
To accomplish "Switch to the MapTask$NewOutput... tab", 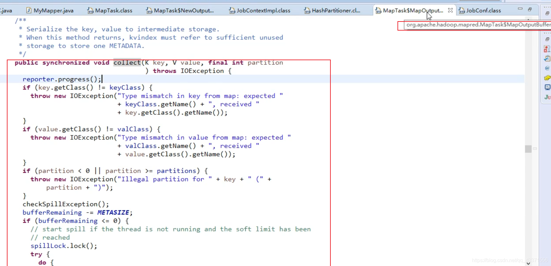I will (x=180, y=11).
